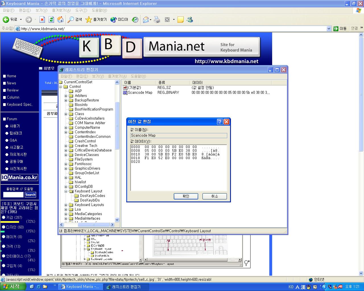Open 즐겨찾기(A) menu in Registry Editor
Screen dimensions: 364x291
[x=117, y=76]
